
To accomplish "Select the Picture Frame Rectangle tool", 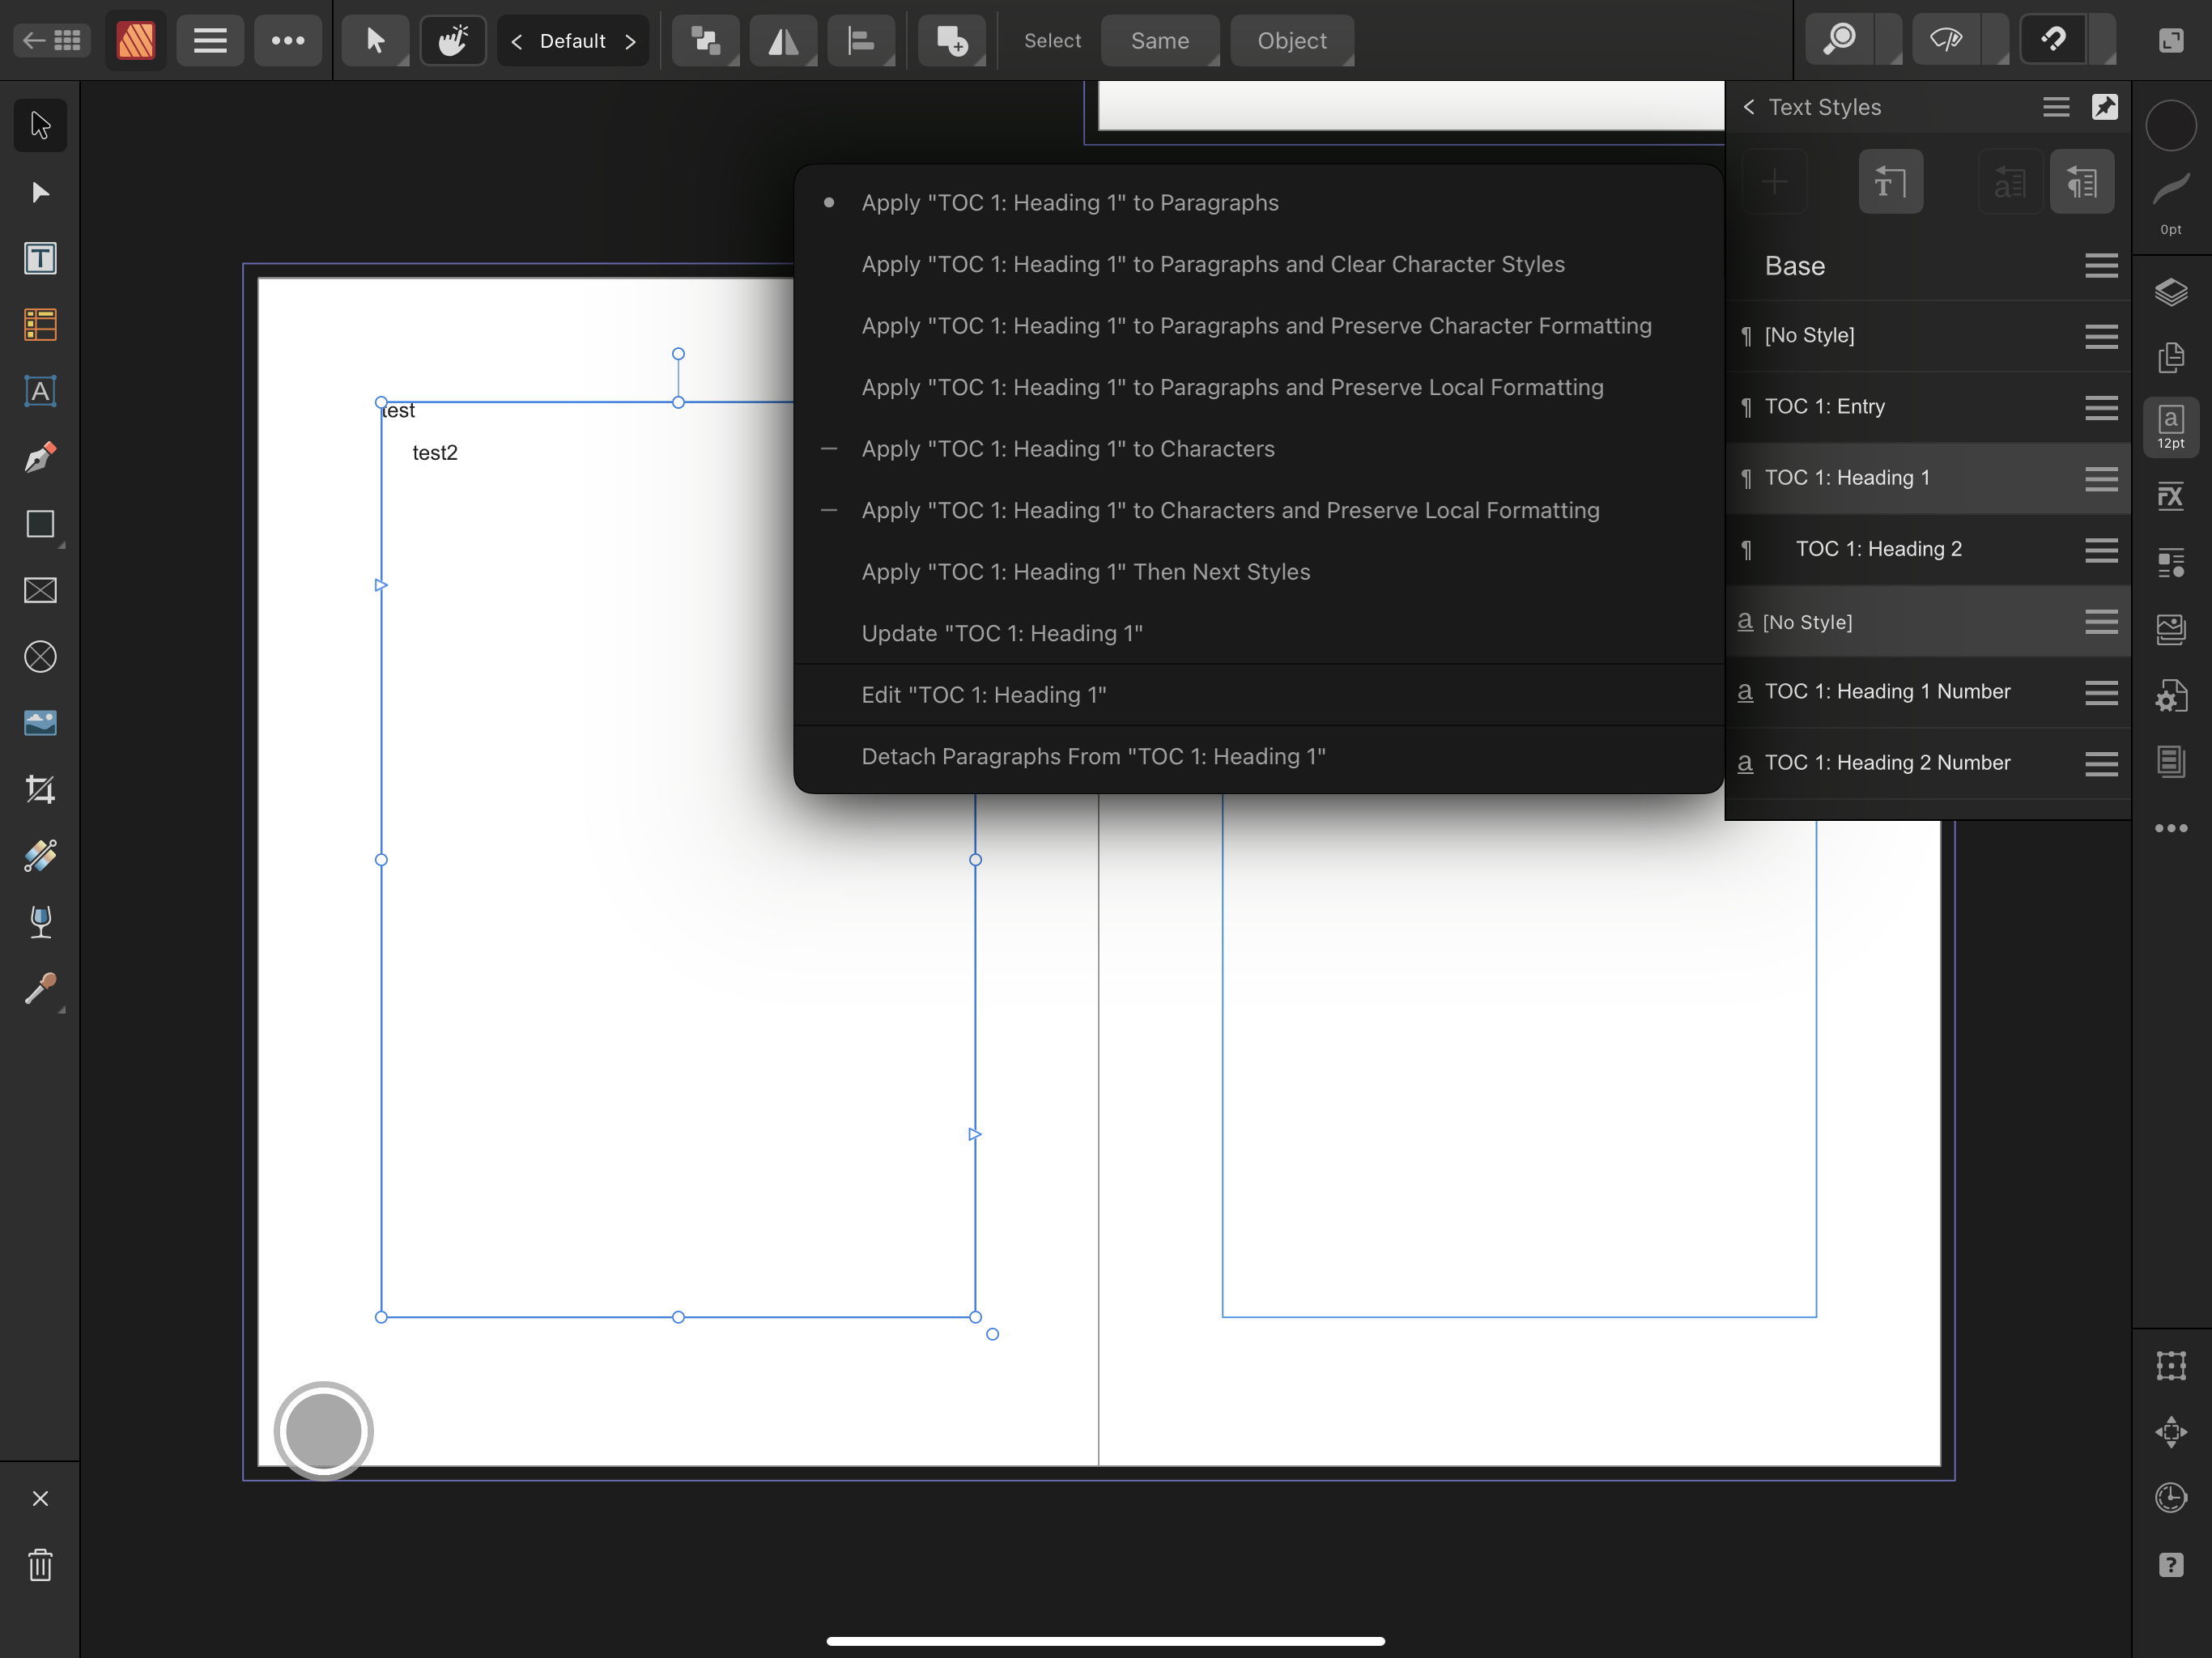I will [x=40, y=590].
